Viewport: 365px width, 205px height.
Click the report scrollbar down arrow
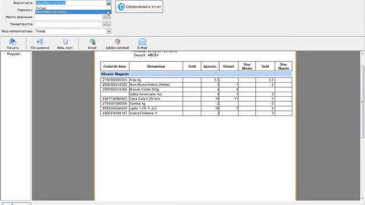[363, 198]
